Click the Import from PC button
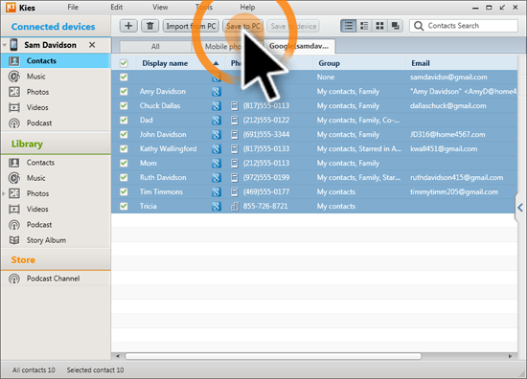Screen dimensions: 527x379 [x=191, y=26]
